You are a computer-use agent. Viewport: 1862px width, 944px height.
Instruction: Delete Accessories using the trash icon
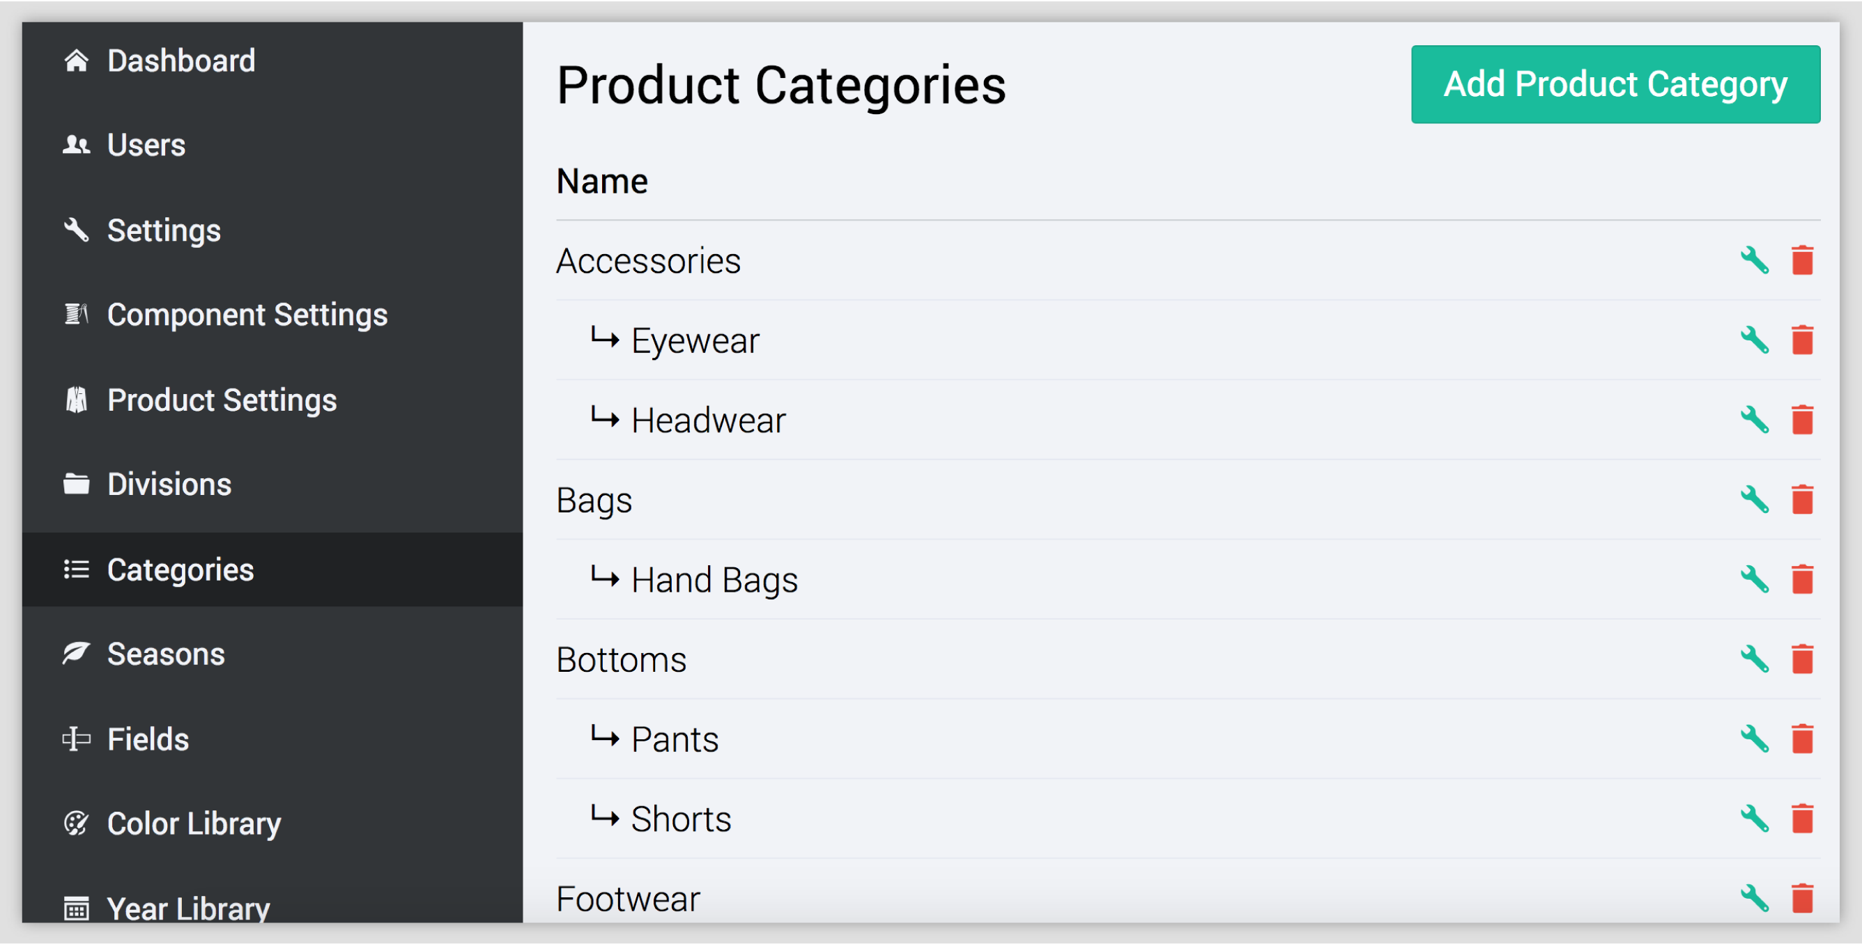[1802, 261]
